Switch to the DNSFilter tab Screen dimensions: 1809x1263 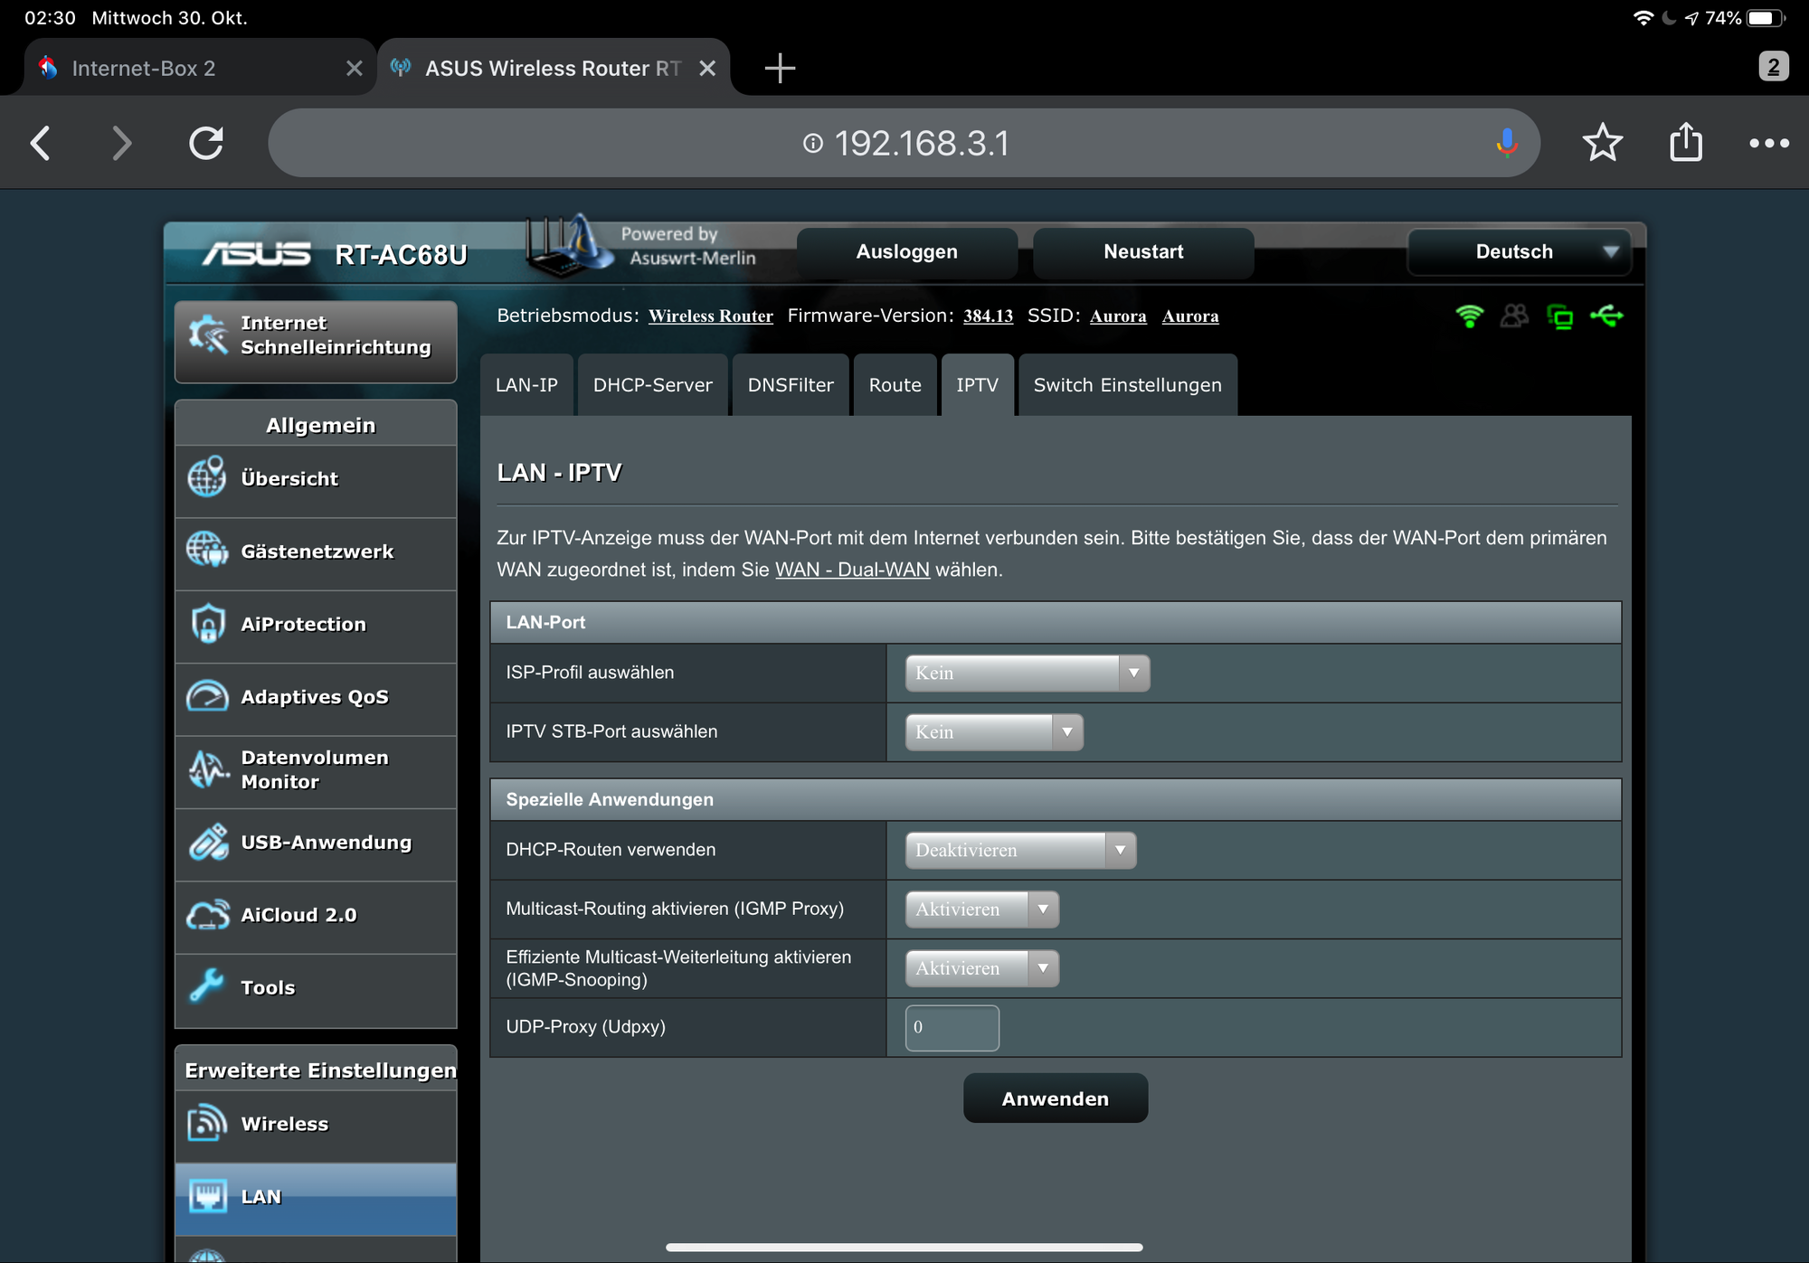(791, 385)
